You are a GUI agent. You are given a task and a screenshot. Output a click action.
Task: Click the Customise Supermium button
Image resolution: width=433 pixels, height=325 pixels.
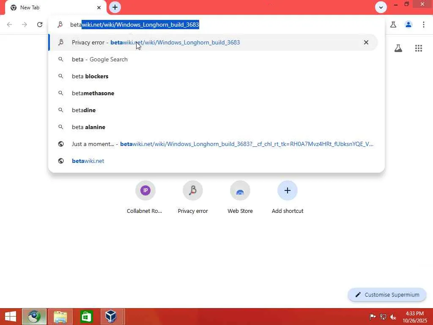pos(387,295)
